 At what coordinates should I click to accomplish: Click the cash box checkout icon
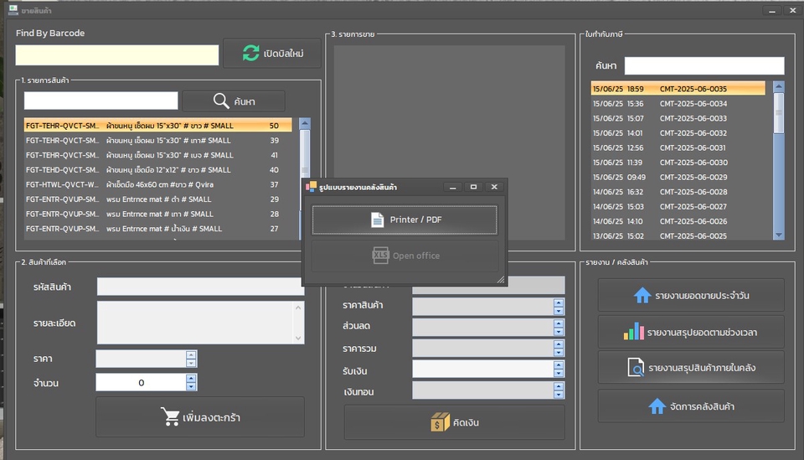pyautogui.click(x=440, y=422)
